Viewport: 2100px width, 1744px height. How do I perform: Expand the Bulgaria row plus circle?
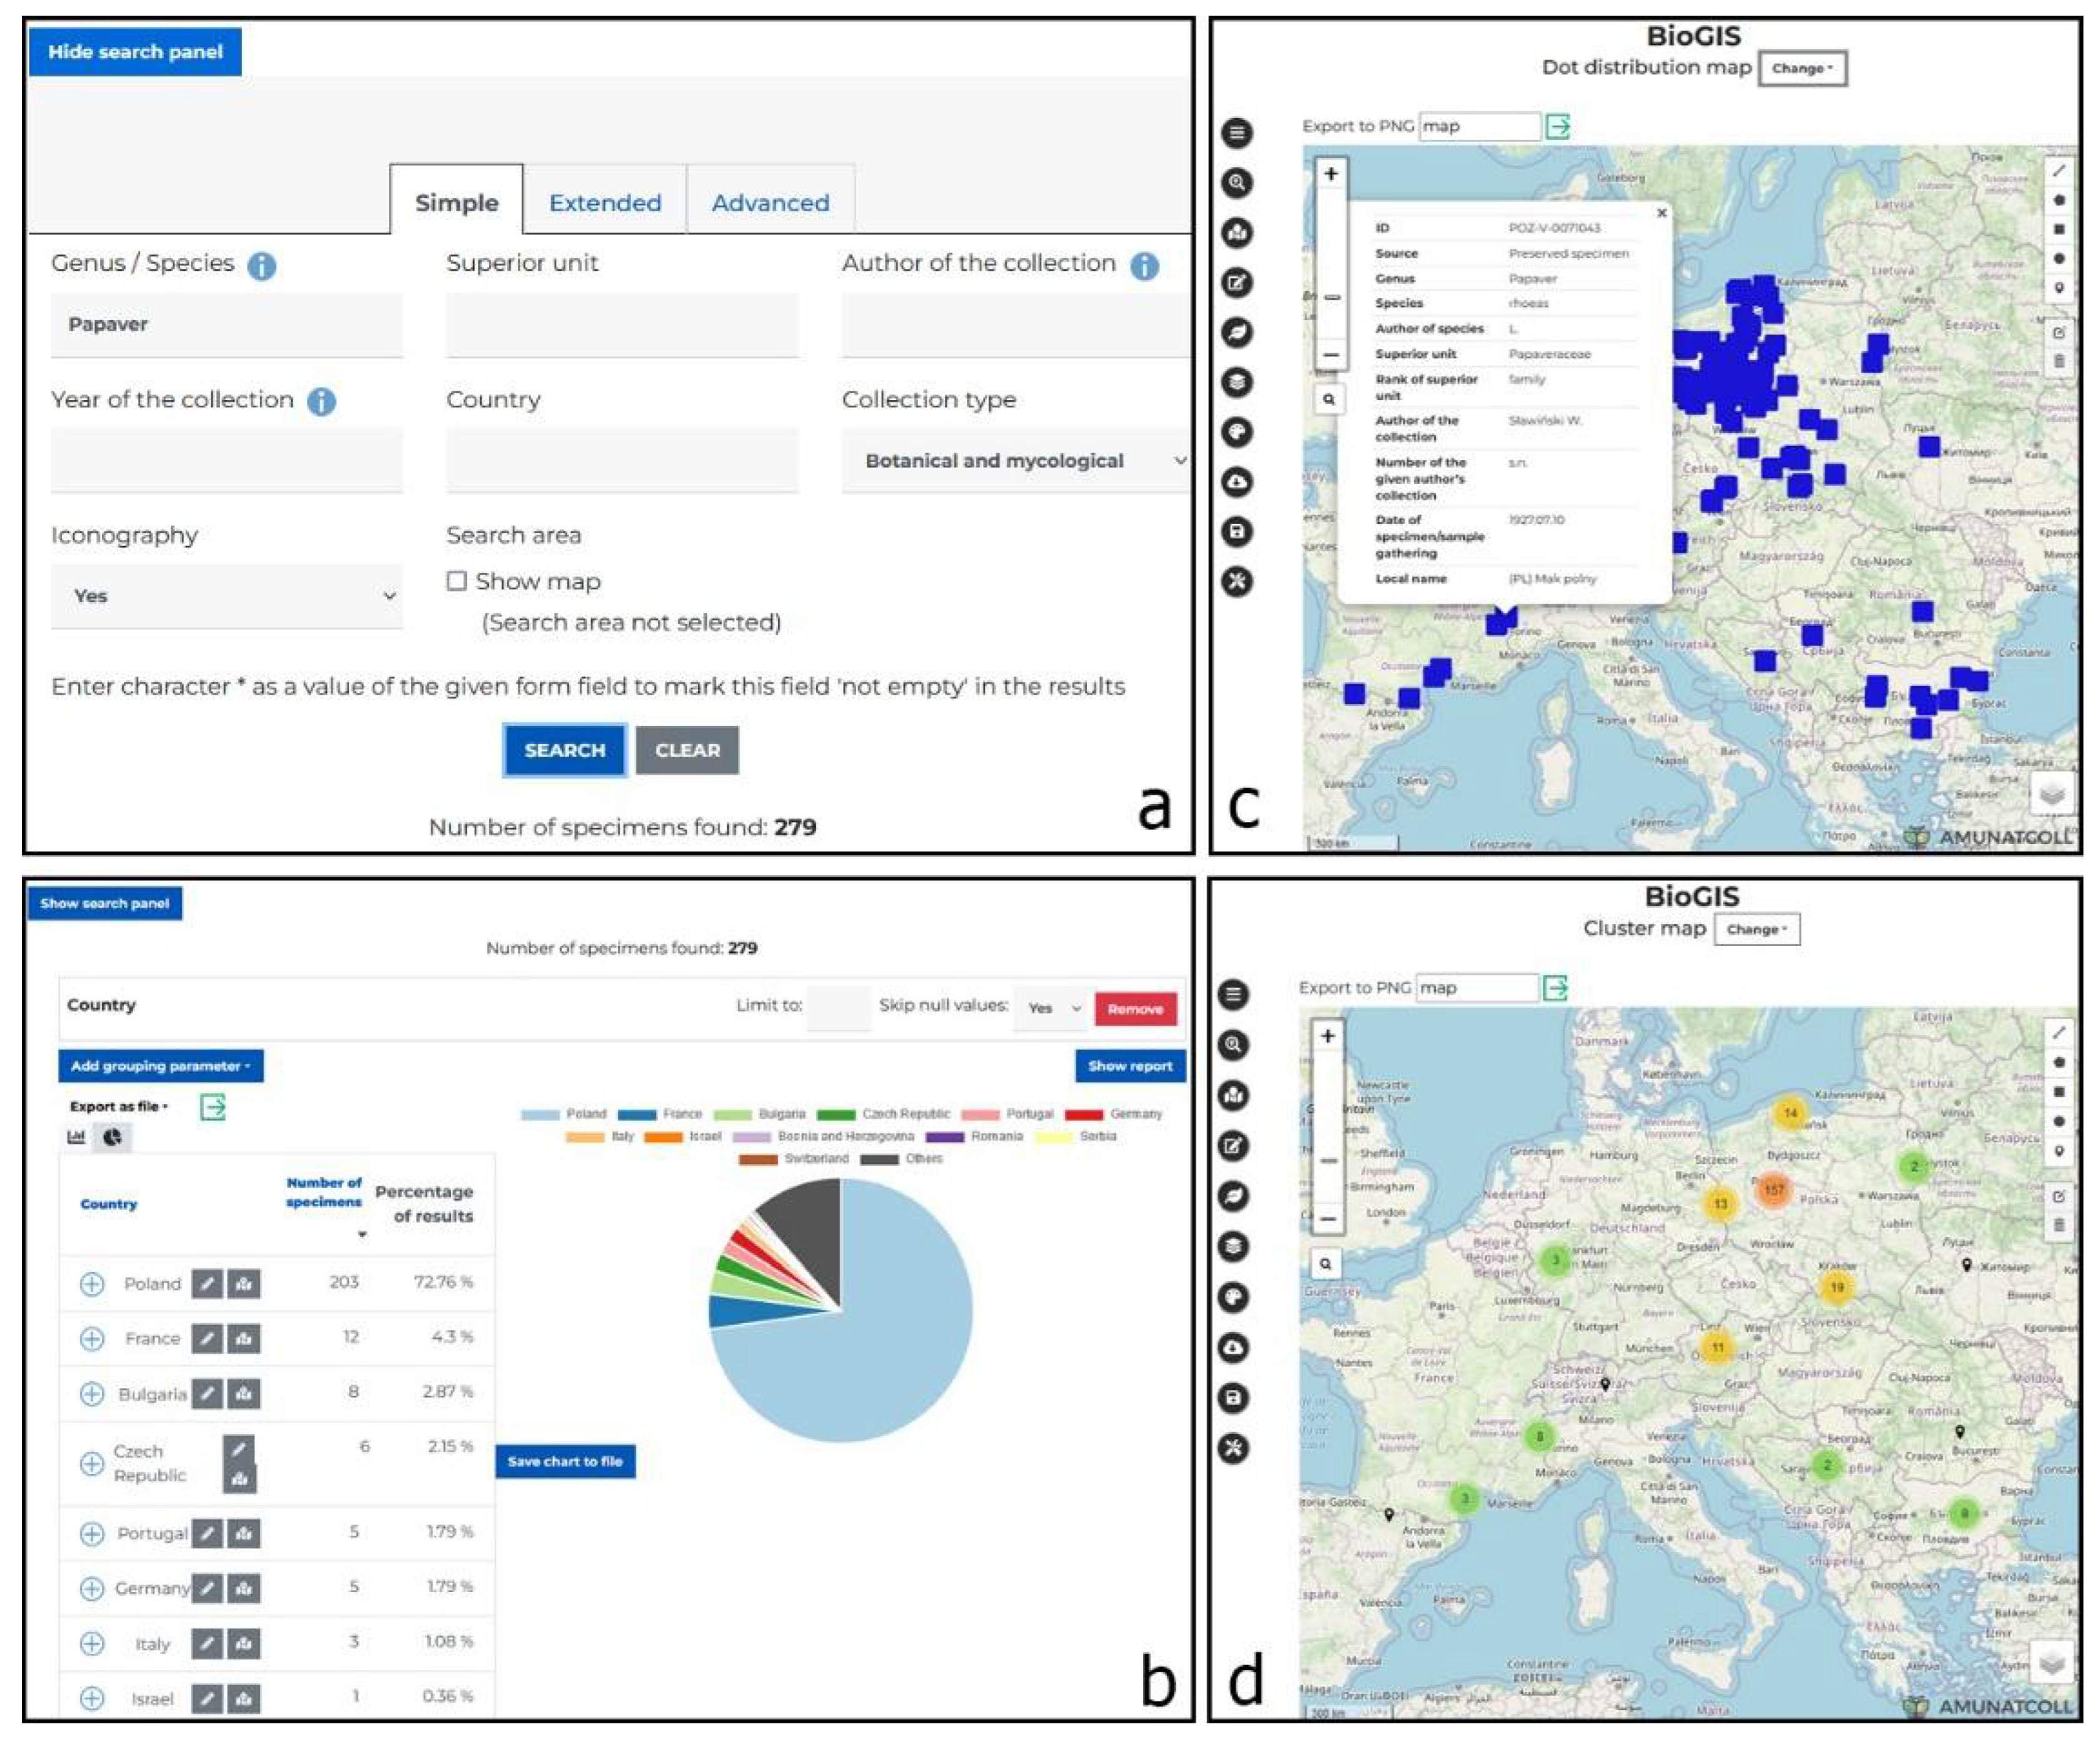point(92,1393)
